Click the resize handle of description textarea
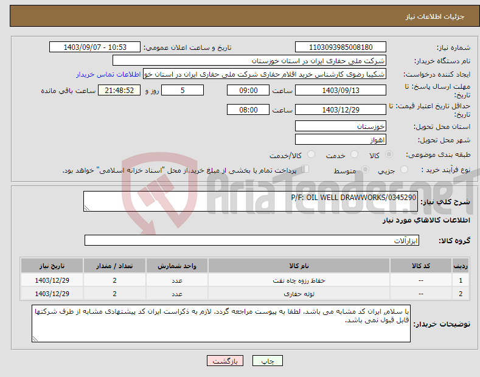This screenshot has width=480, height=377. [87, 208]
